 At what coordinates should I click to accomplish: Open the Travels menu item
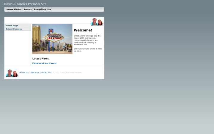pyautogui.click(x=28, y=9)
